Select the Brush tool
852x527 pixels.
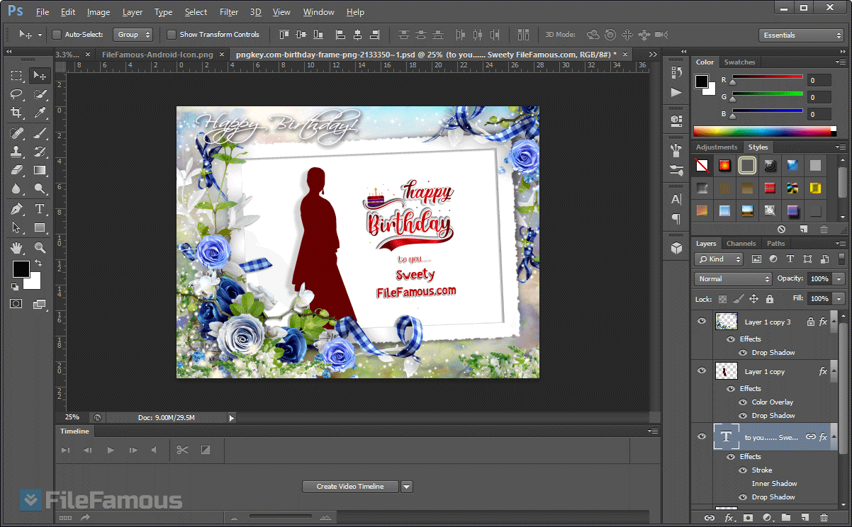(x=40, y=133)
